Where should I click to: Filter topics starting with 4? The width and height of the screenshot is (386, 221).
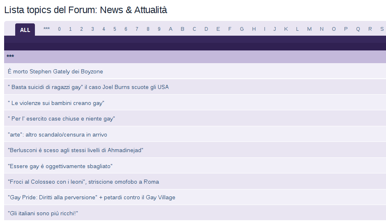(x=103, y=29)
